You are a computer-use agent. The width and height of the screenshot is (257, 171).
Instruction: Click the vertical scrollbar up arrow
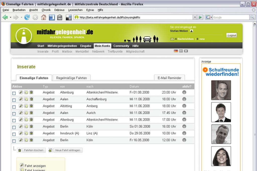[255, 24]
